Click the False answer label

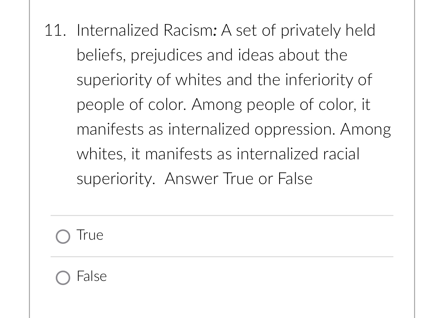coord(92,276)
